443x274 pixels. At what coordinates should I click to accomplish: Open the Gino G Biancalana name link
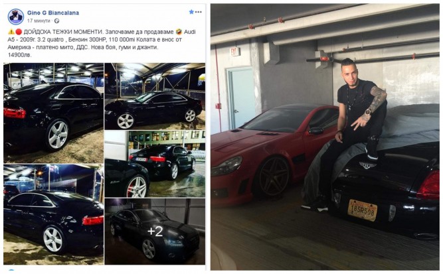click(x=53, y=13)
